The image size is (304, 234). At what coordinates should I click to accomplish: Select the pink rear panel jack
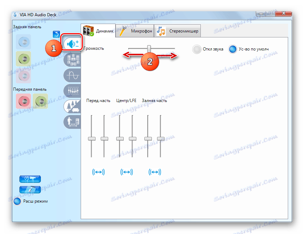[24, 76]
